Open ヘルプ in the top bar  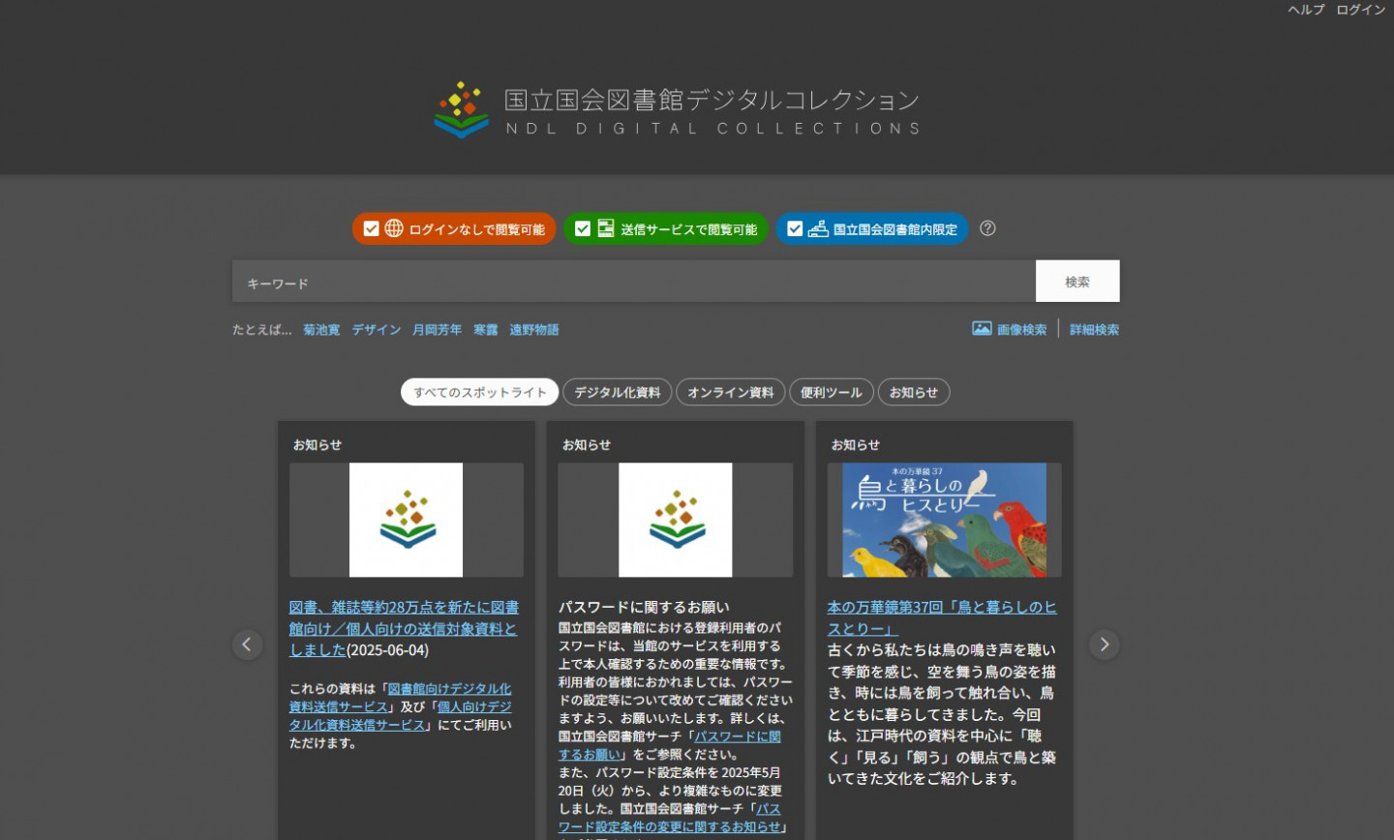click(x=1306, y=10)
